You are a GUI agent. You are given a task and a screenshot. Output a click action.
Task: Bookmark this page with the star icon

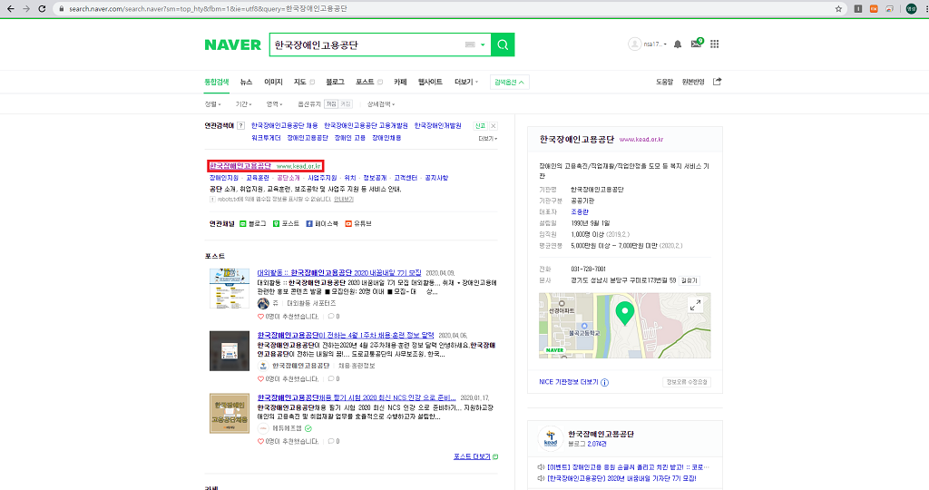(838, 9)
